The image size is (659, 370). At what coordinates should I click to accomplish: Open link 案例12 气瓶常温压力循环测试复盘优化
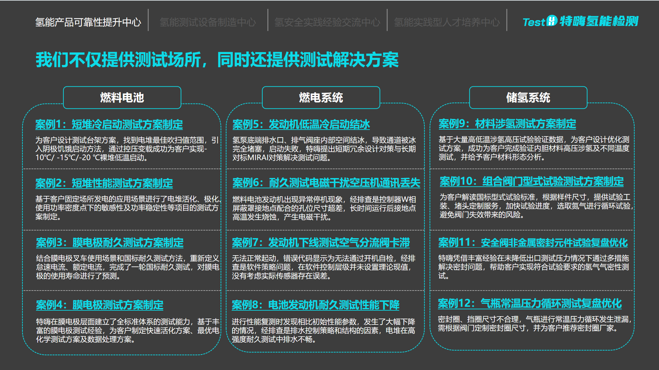click(529, 303)
